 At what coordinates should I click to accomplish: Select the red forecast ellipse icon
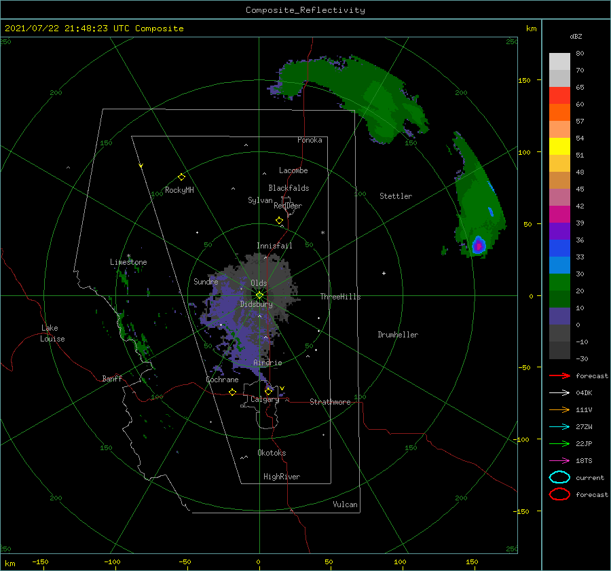point(559,494)
